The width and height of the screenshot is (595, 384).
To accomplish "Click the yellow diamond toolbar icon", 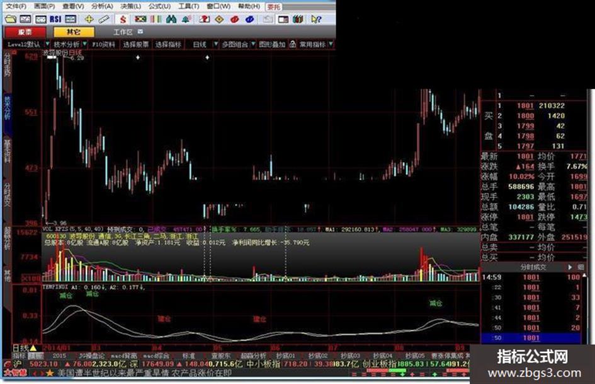I will coord(219,19).
